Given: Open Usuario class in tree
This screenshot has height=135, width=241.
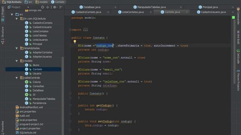Looking at the screenshot, I should coord(37,73).
